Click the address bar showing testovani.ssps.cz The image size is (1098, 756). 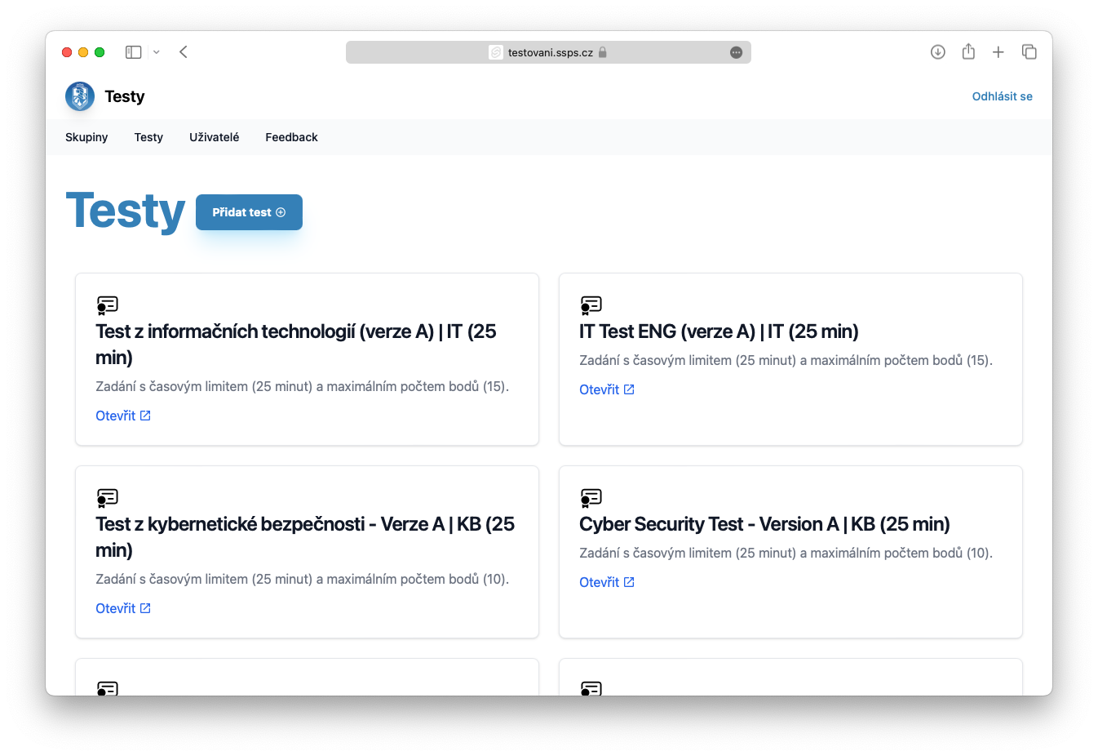[548, 52]
